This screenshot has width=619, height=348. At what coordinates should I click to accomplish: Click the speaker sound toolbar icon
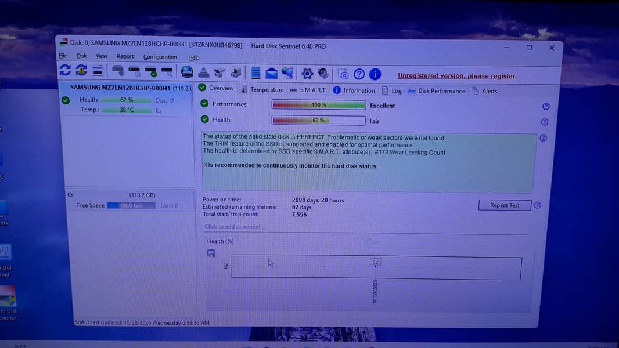[x=323, y=73]
